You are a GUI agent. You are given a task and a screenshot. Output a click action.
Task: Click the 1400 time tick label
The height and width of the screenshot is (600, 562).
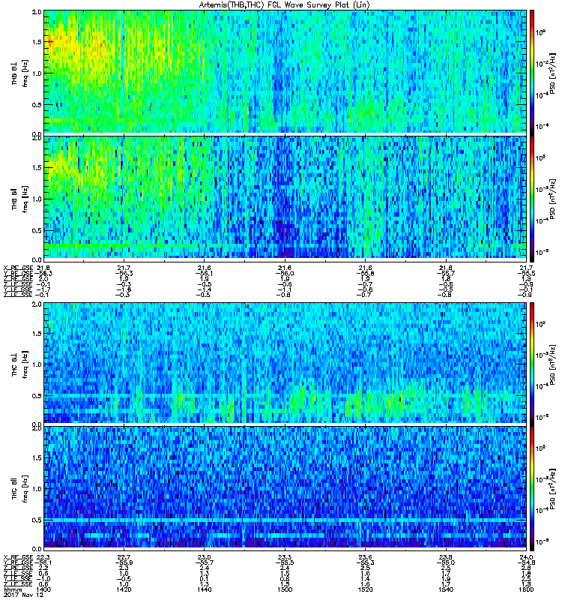click(x=43, y=589)
